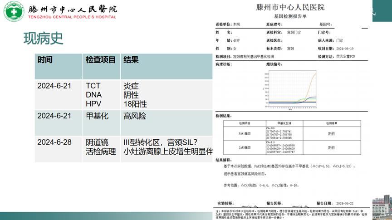Click the '阳性' result for PAX1基因
Viewport: 392px width, 220px height.
[x=332, y=134]
